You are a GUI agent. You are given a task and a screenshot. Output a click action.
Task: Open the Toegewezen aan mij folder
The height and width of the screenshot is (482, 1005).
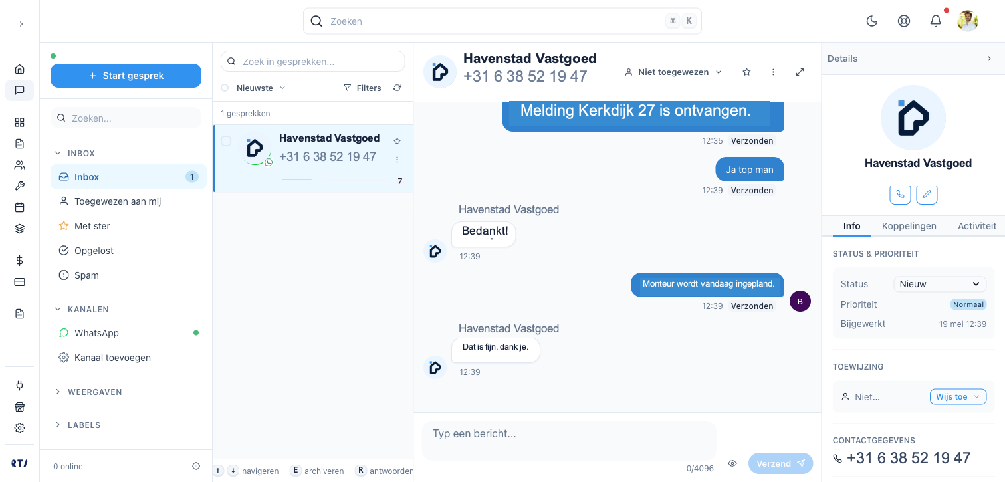coord(128,201)
